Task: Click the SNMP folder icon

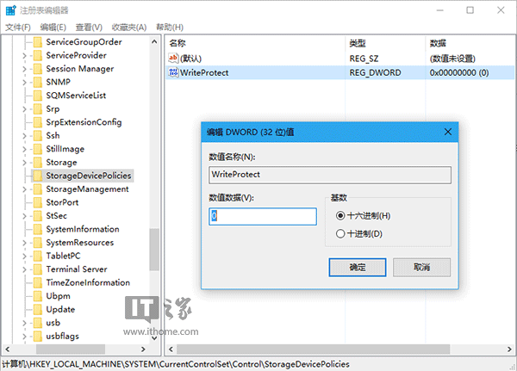Action: click(38, 82)
